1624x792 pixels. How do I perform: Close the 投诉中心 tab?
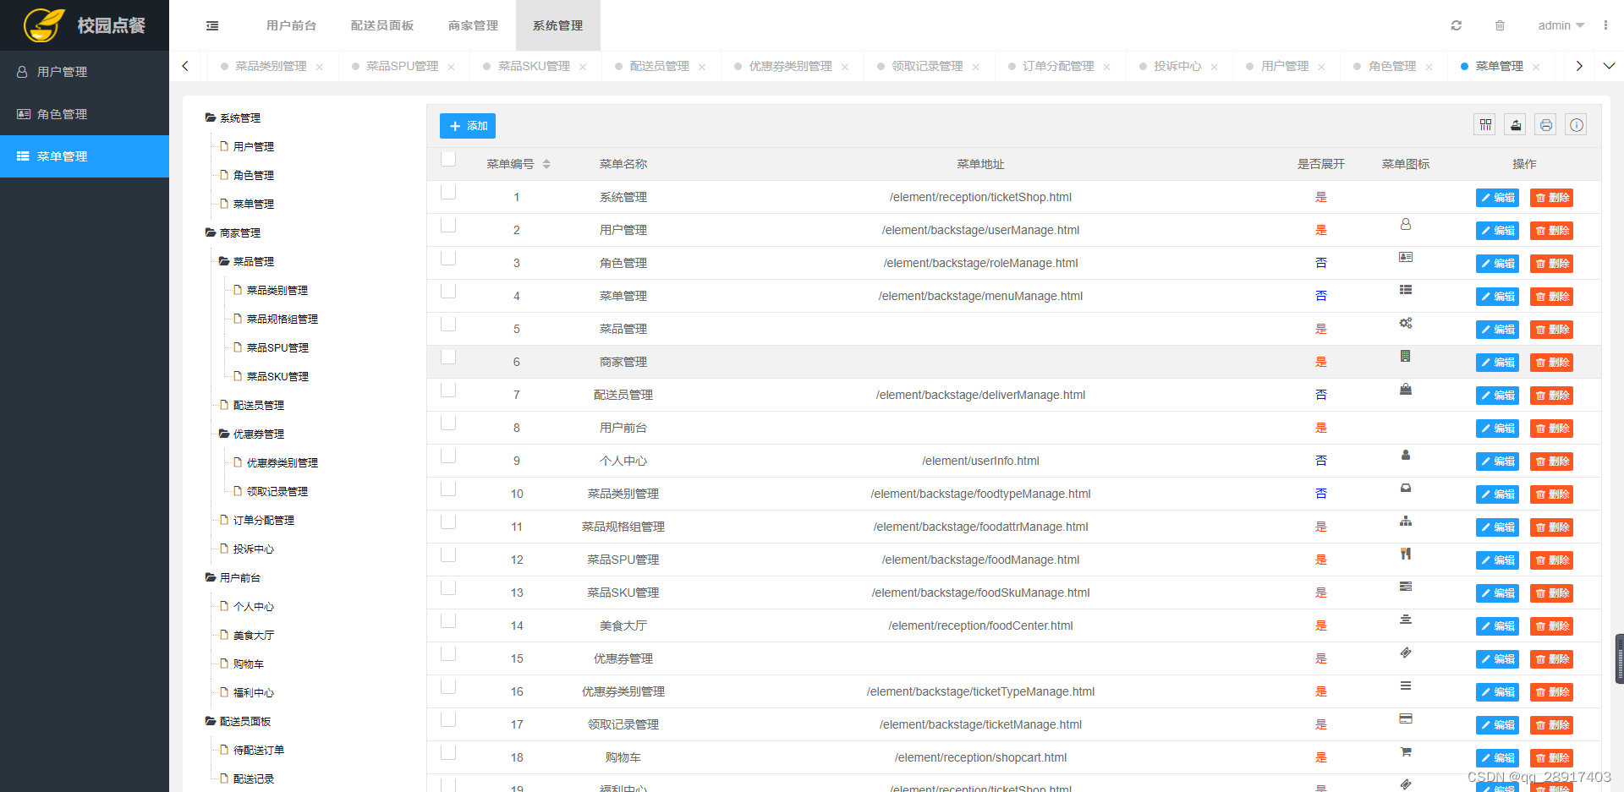point(1214,67)
